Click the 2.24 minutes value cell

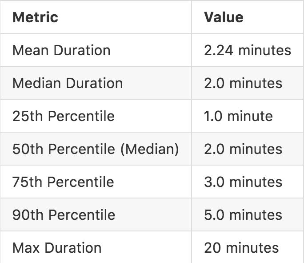248,50
